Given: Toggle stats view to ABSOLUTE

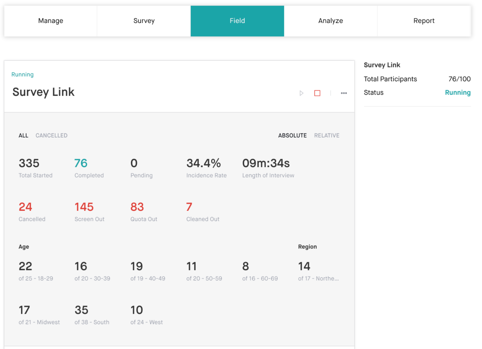Looking at the screenshot, I should click(292, 135).
